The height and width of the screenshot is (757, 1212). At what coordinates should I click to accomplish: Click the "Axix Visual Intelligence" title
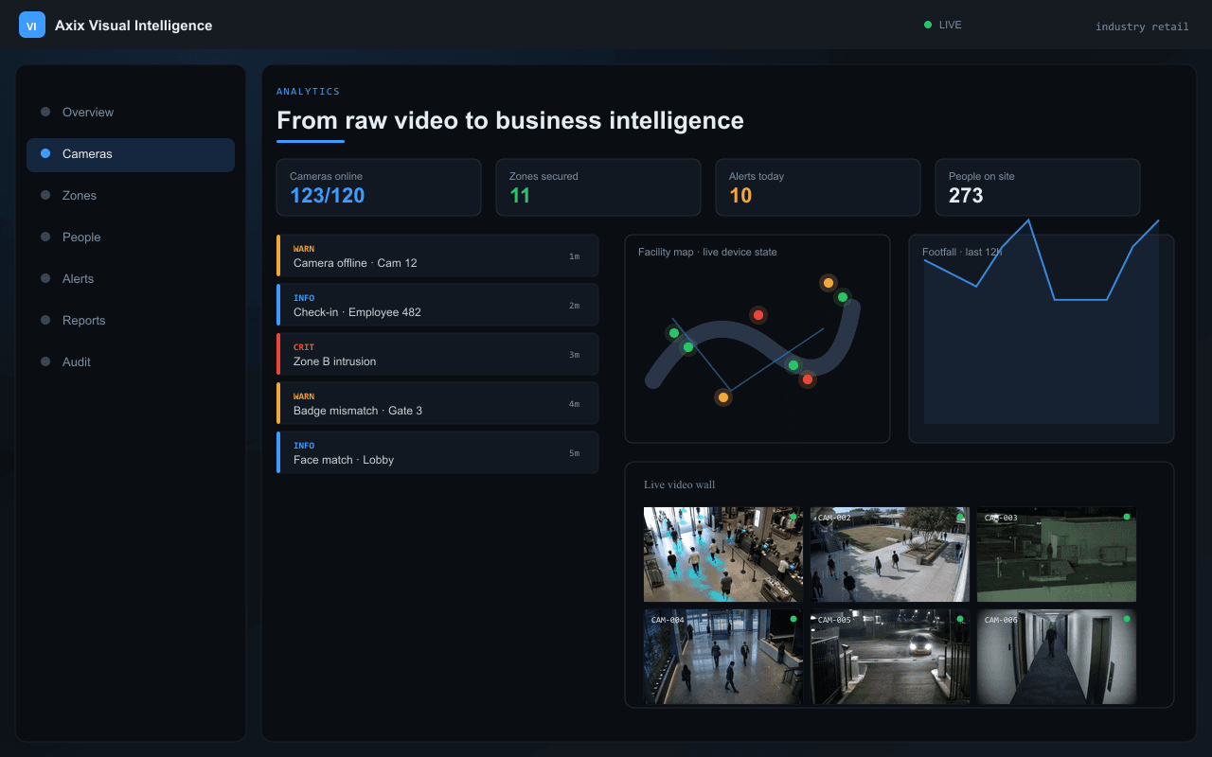pos(134,26)
